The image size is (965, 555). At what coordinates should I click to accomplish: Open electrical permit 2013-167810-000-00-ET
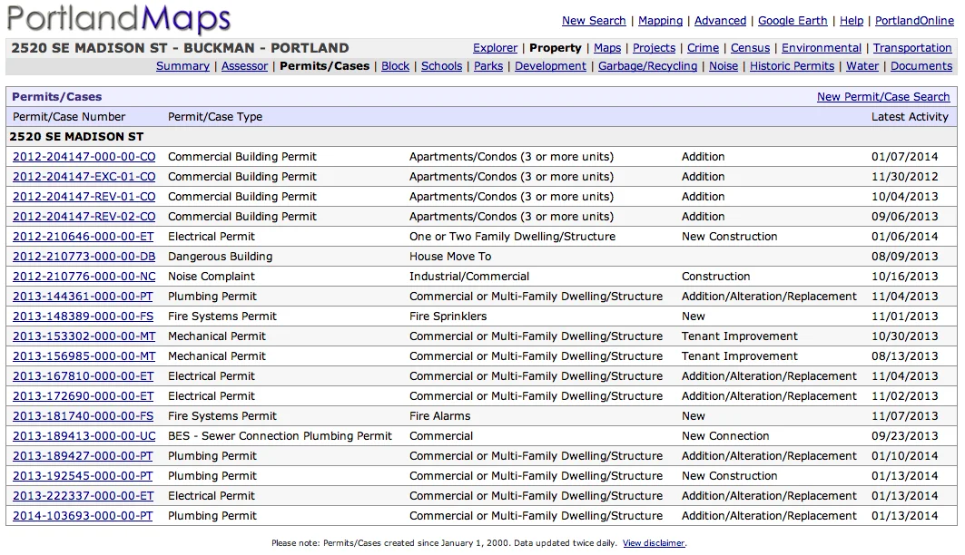tap(84, 376)
